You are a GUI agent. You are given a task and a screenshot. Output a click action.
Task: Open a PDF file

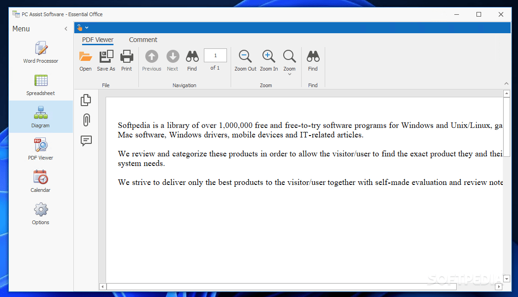coord(85,60)
